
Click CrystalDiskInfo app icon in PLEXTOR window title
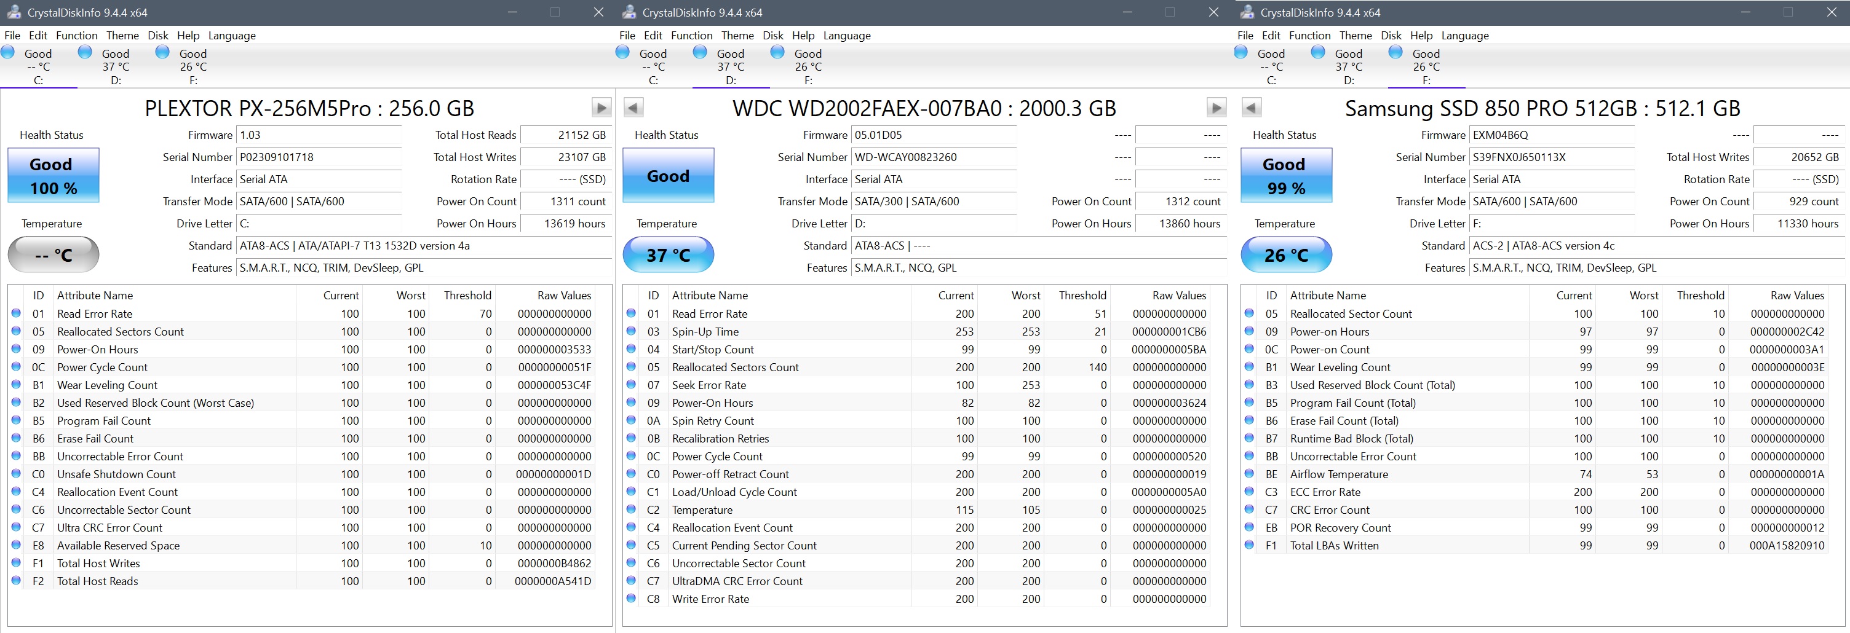(x=13, y=12)
